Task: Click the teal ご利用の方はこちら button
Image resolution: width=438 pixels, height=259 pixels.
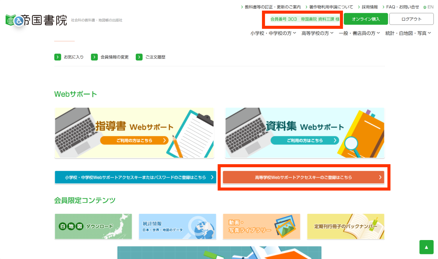Action: (x=305, y=140)
